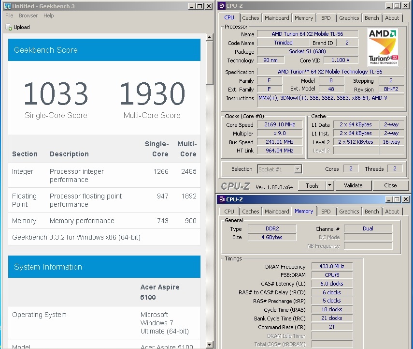Click the Channel # value Dual
The height and width of the screenshot is (349, 413).
click(x=368, y=228)
